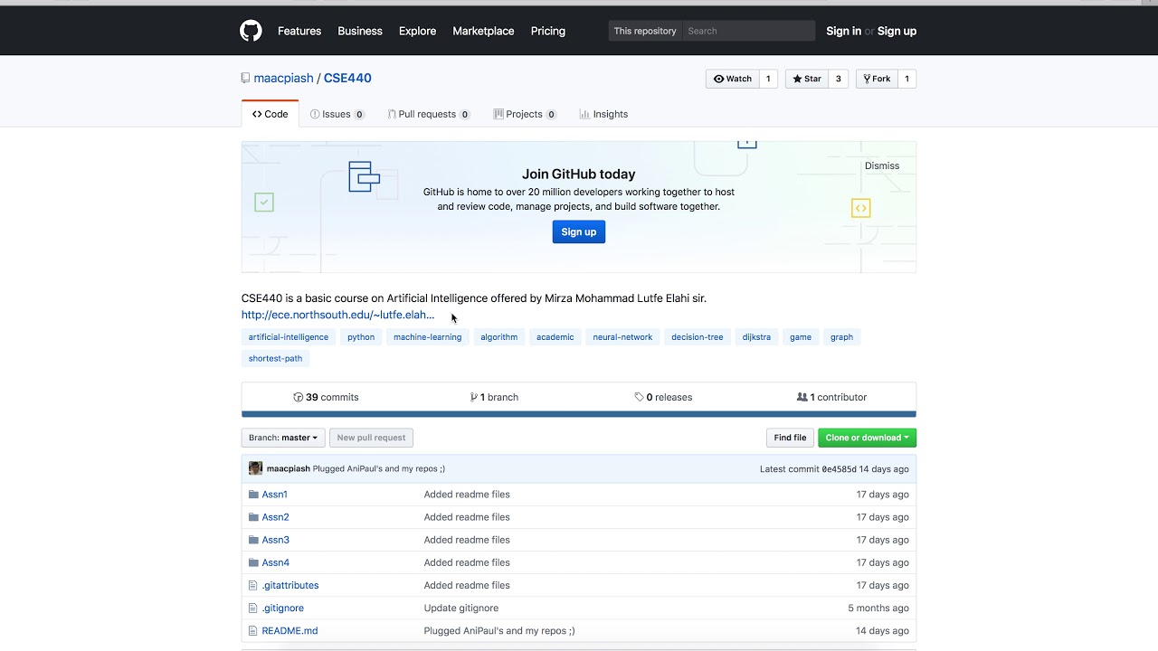The width and height of the screenshot is (1158, 651).
Task: Expand the Clone or download dropdown
Action: (867, 438)
